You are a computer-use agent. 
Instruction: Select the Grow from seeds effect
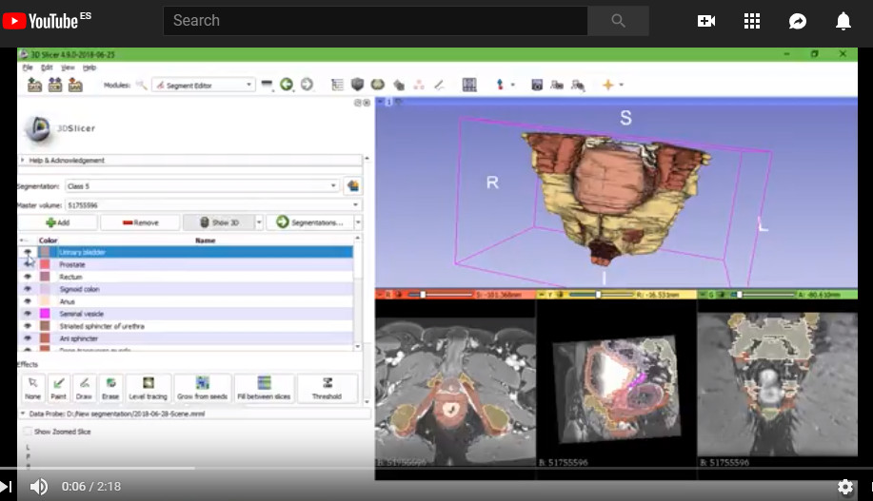[x=202, y=388]
